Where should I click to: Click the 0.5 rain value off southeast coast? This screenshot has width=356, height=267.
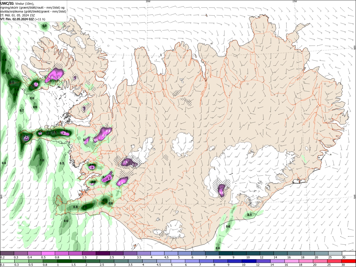tap(249, 215)
